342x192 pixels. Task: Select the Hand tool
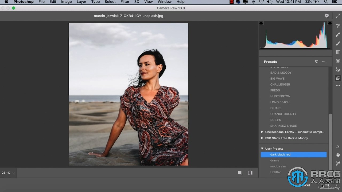pyautogui.click(x=338, y=155)
